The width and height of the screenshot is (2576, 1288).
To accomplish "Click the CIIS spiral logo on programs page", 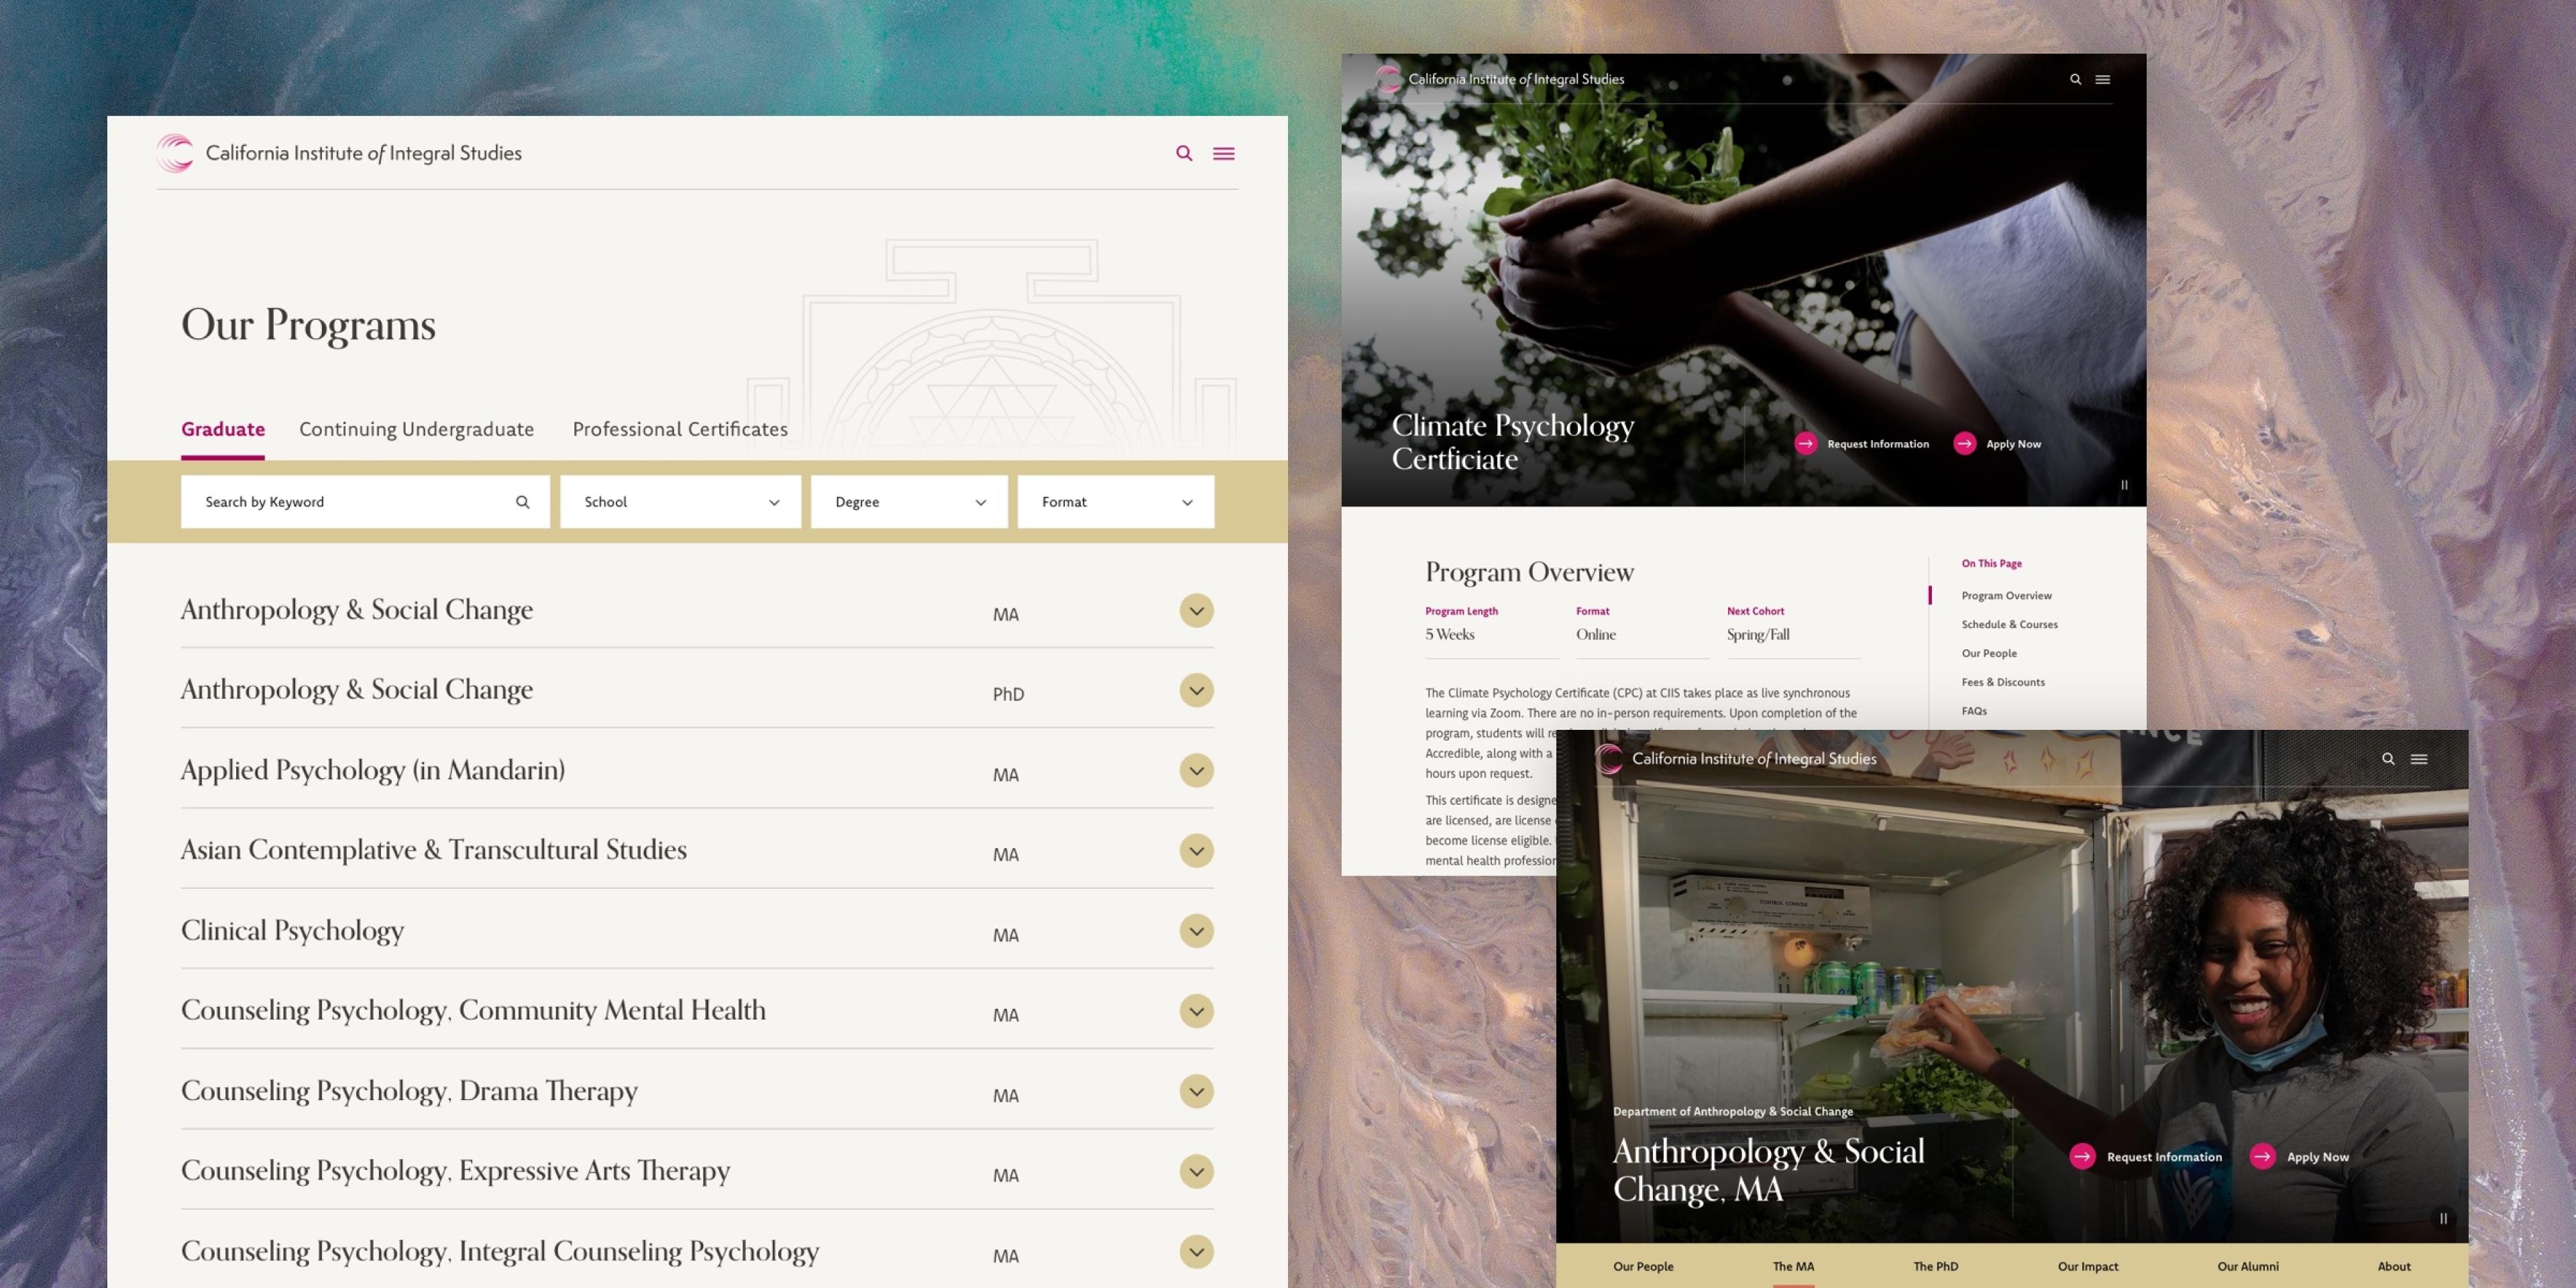I will point(175,153).
